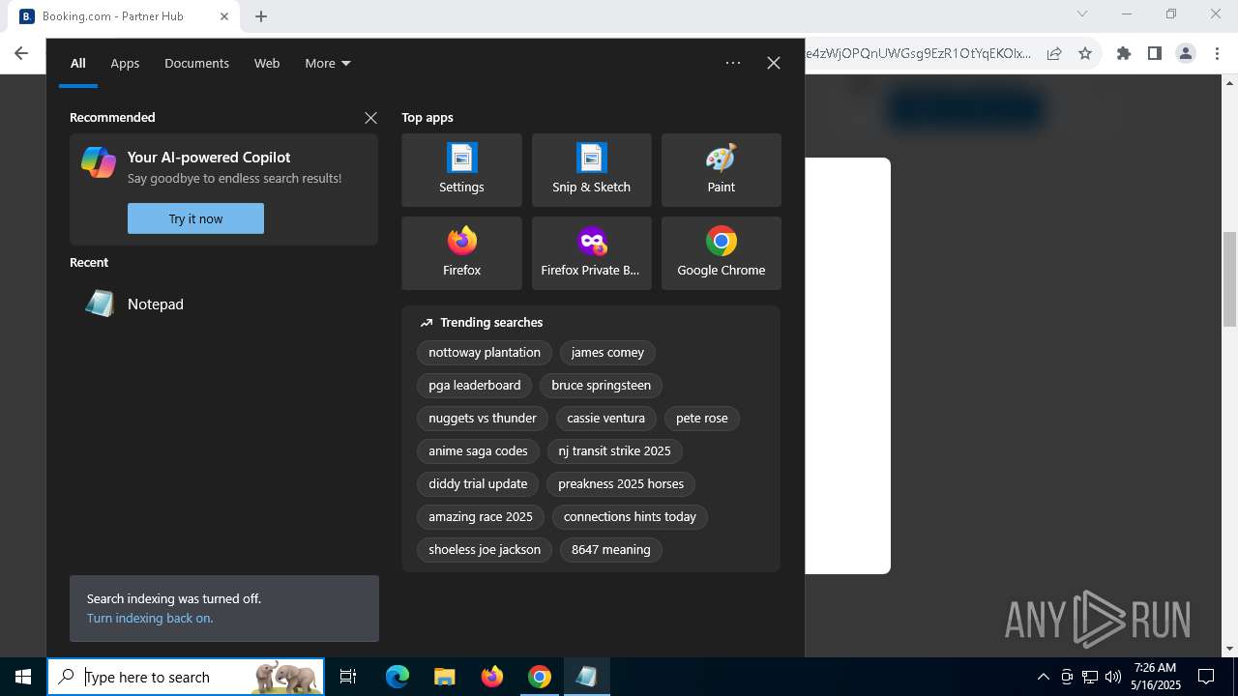The height and width of the screenshot is (696, 1238).
Task: Click Turn indexing back on link
Action: point(150,618)
